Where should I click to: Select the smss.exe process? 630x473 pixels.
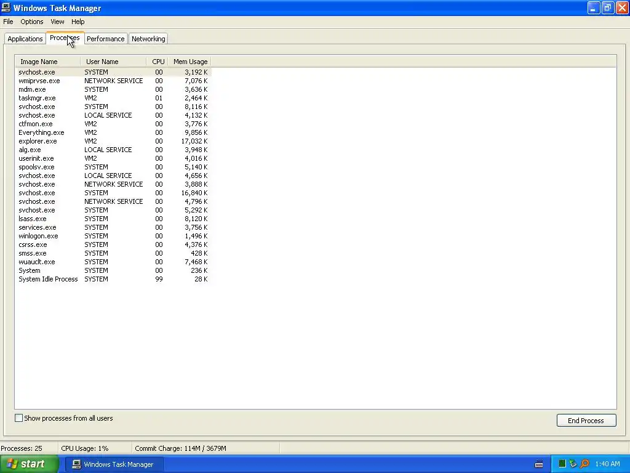pyautogui.click(x=114, y=253)
